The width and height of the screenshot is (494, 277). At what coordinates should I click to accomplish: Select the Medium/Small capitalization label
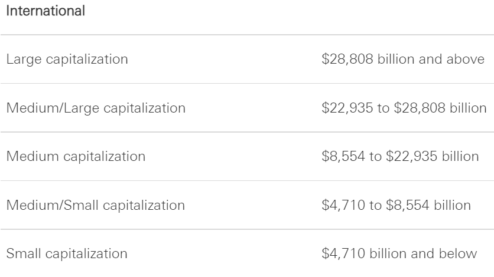96,205
